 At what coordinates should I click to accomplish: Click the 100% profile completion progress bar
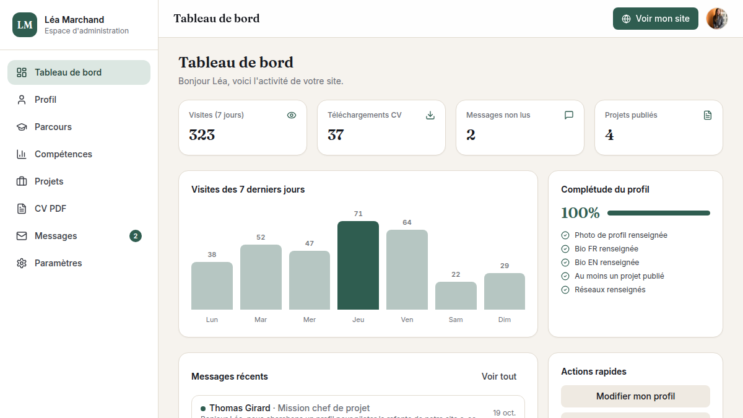tap(659, 213)
